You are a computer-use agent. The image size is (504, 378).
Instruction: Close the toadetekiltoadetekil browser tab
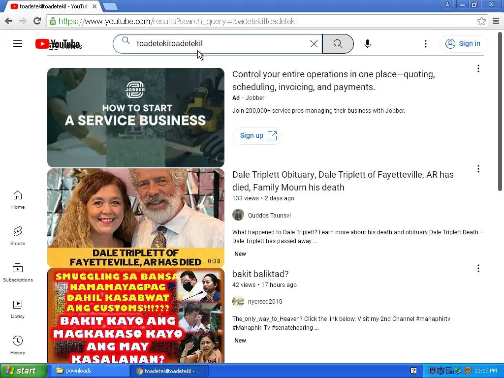tap(94, 6)
